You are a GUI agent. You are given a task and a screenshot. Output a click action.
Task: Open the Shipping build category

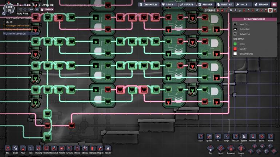pyautogui.click(x=100, y=149)
